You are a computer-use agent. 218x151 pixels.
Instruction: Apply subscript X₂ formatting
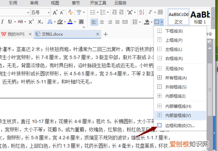tap(40, 22)
